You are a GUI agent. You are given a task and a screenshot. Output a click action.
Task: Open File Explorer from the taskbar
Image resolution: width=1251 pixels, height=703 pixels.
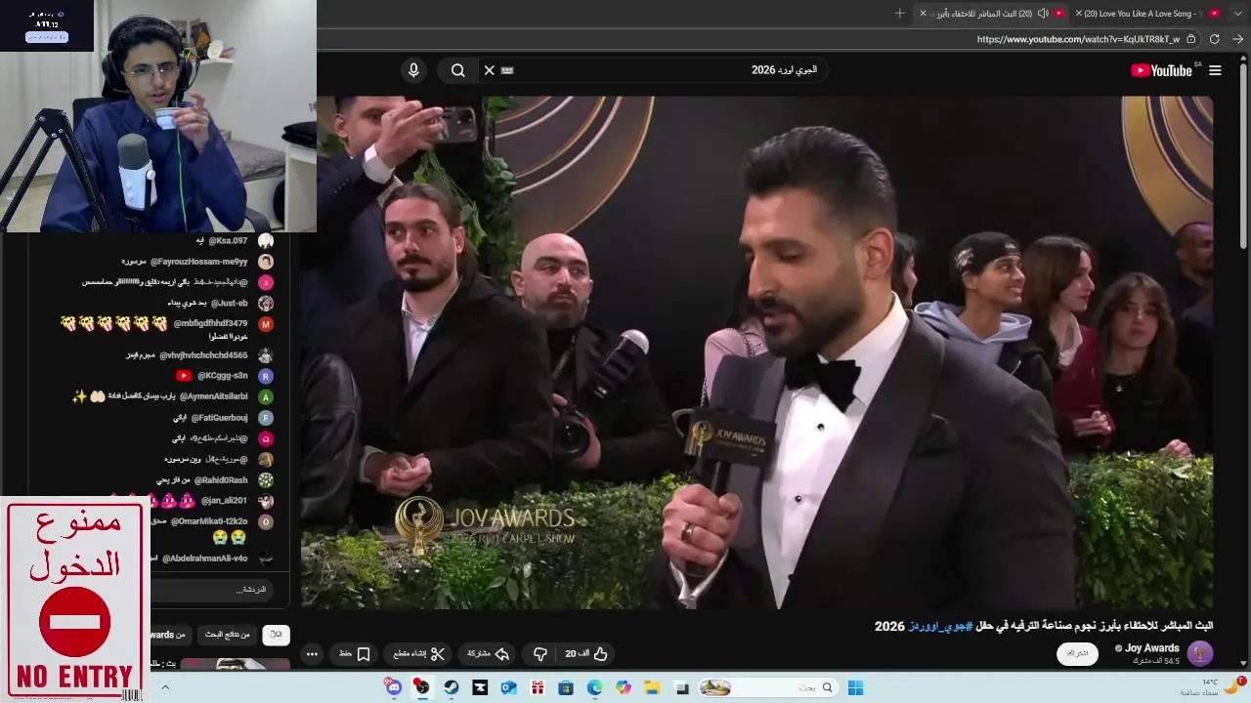point(652,687)
